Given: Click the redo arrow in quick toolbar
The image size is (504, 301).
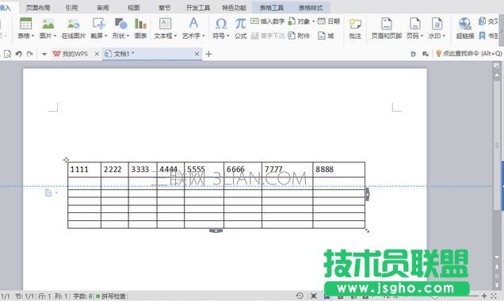Looking at the screenshot, I should [30, 54].
